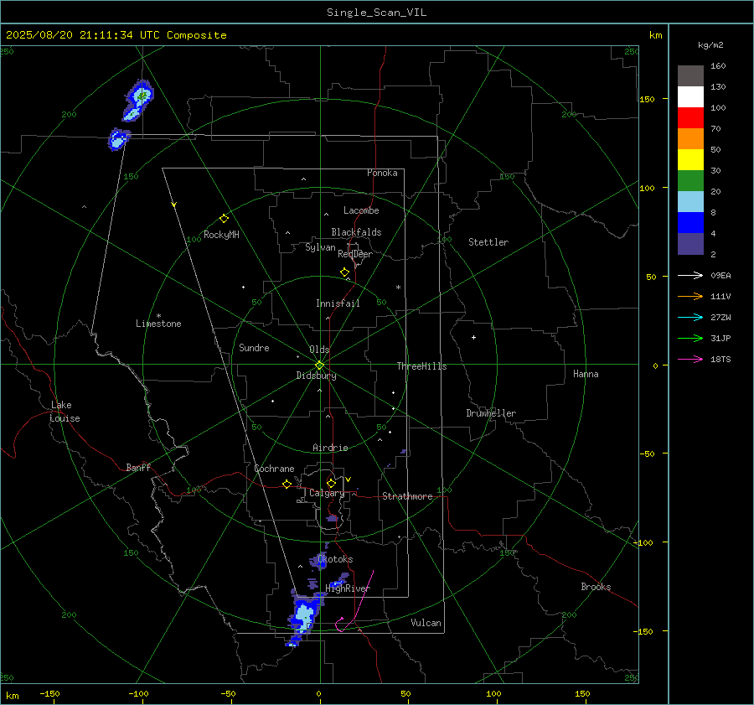Click the Limestone label
This screenshot has height=705, width=754.
[158, 324]
